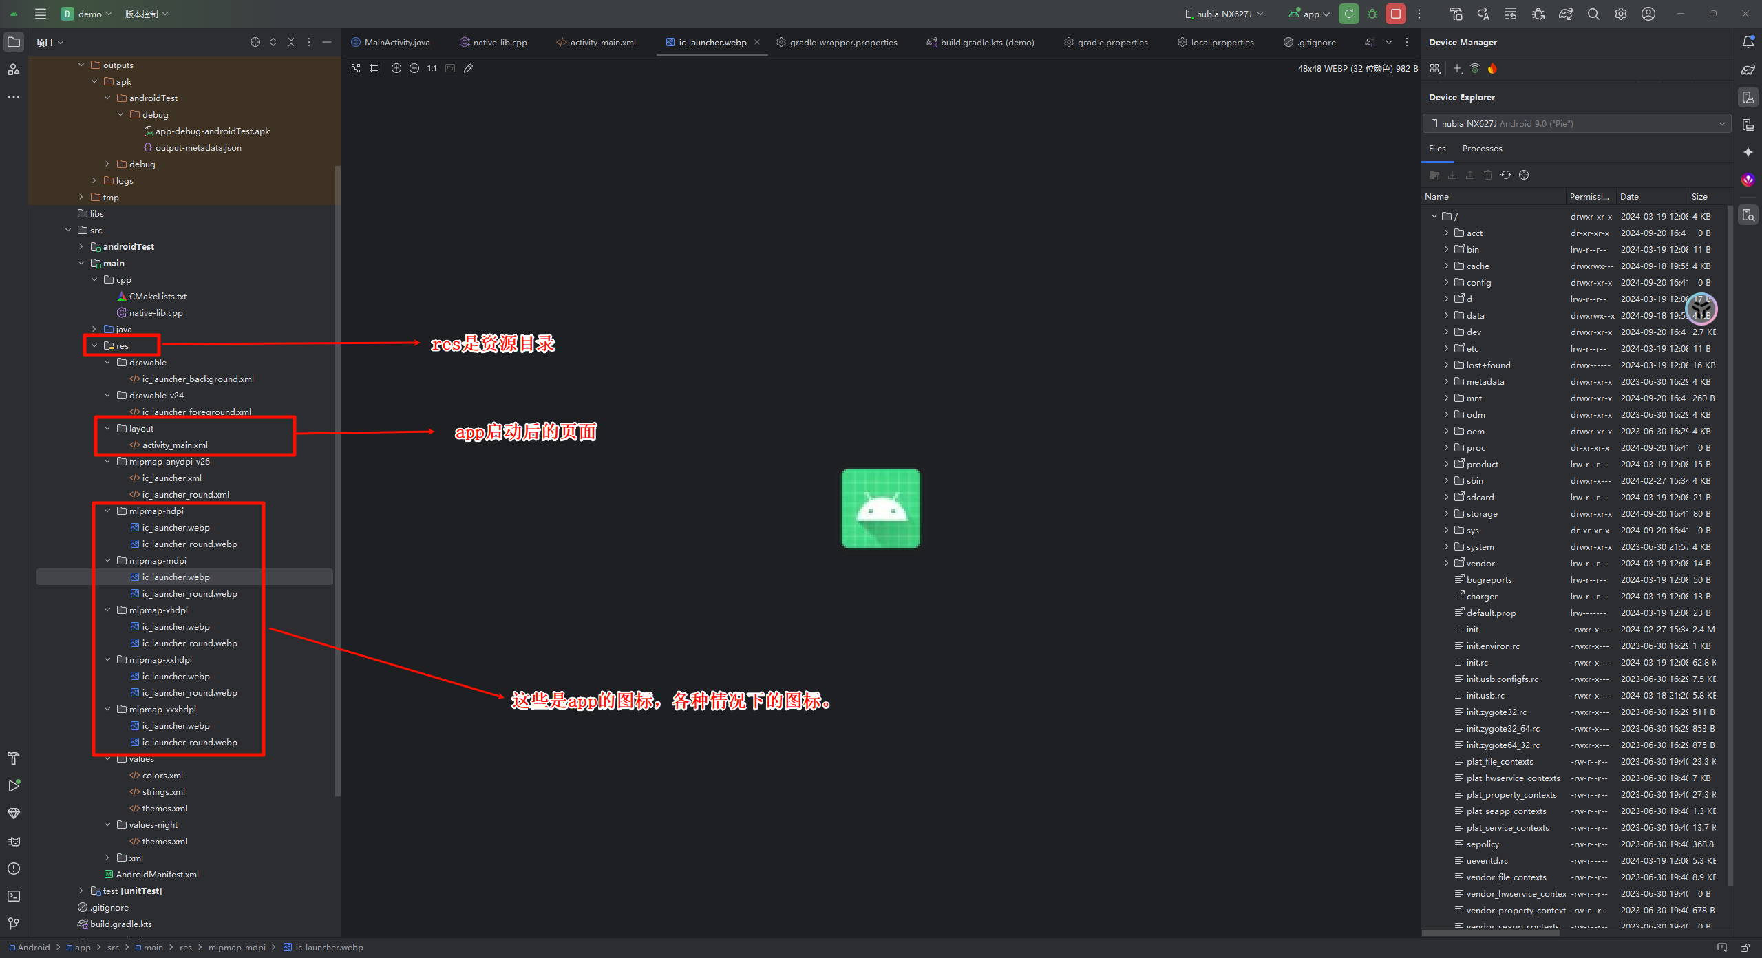This screenshot has height=958, width=1762.
Task: Toggle the Project tool window sidebar icon
Action: coord(14,42)
